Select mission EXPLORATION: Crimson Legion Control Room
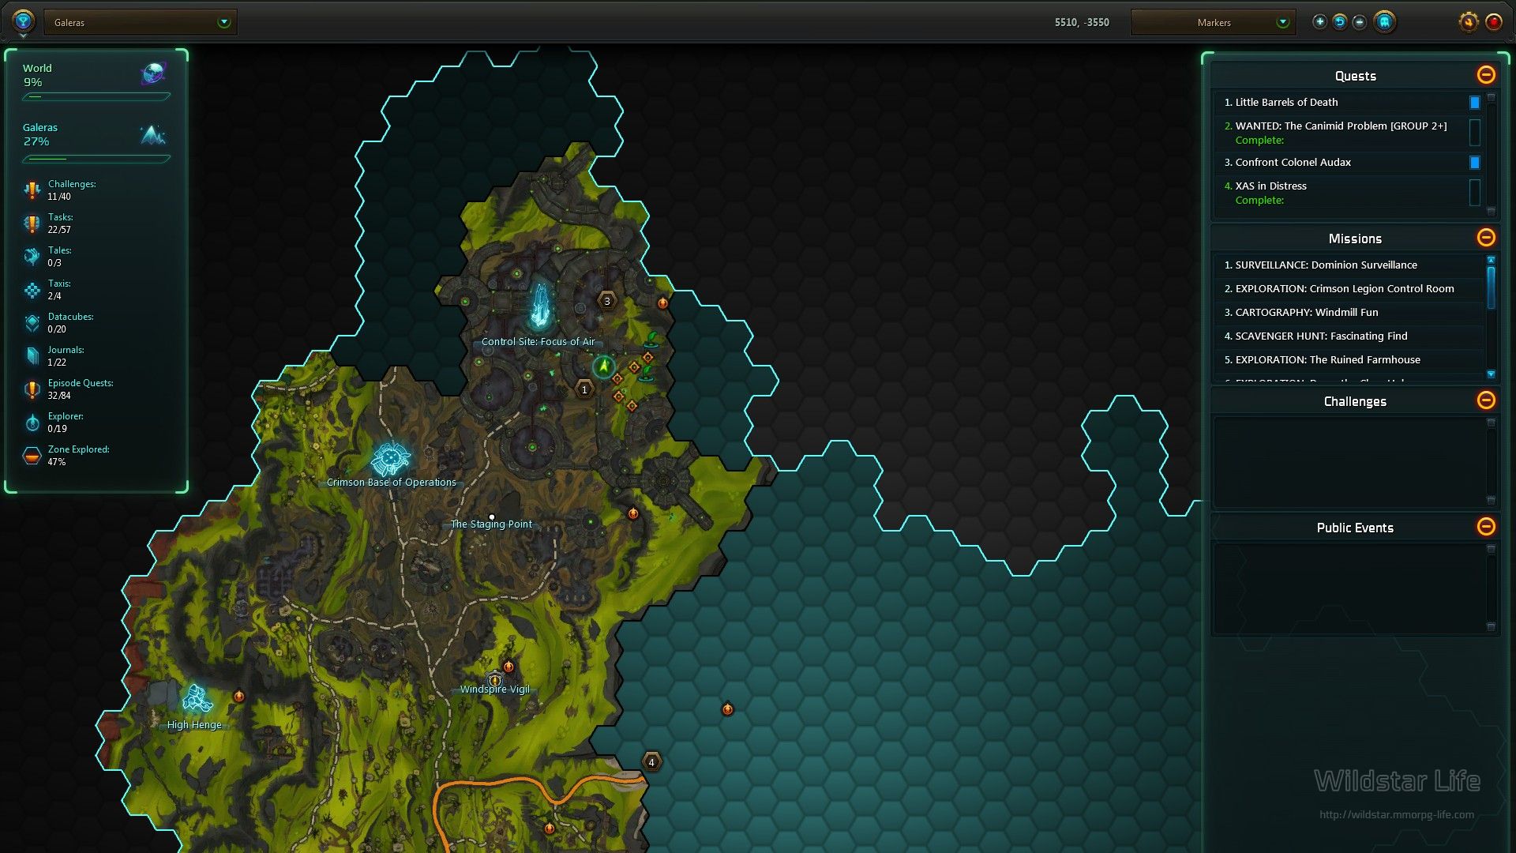This screenshot has width=1516, height=853. pos(1349,289)
